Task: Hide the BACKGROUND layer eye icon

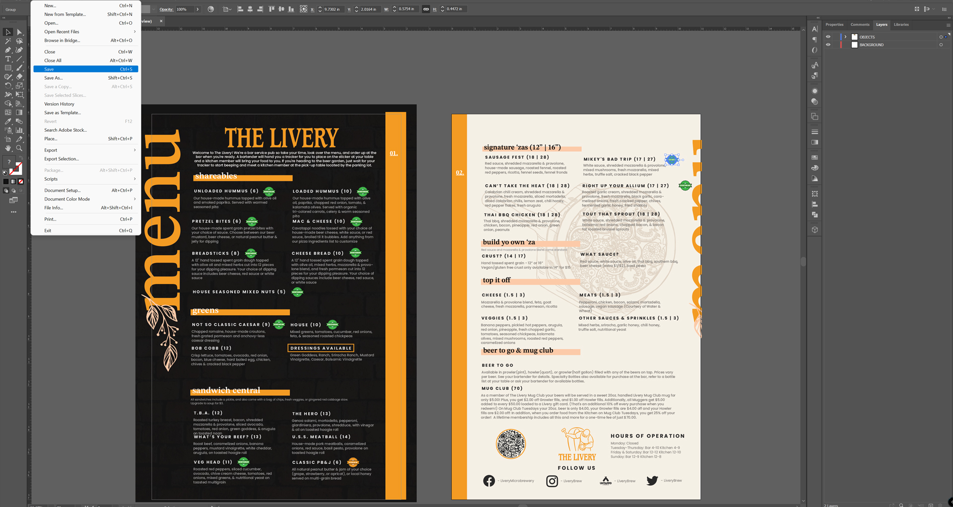Action: [x=828, y=45]
